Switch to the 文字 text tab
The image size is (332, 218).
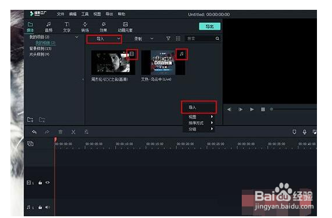click(67, 27)
